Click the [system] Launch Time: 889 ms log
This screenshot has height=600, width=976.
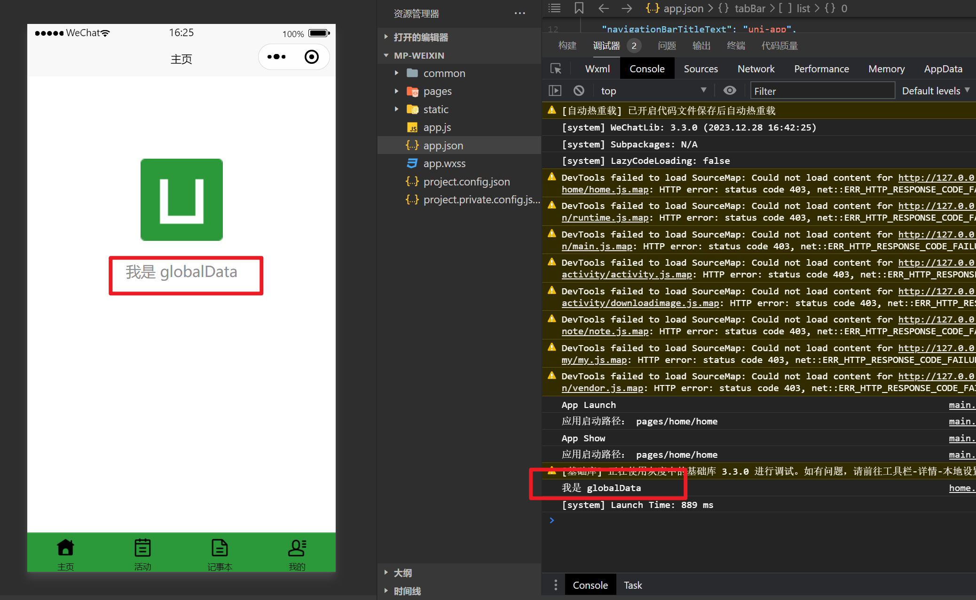[637, 505]
